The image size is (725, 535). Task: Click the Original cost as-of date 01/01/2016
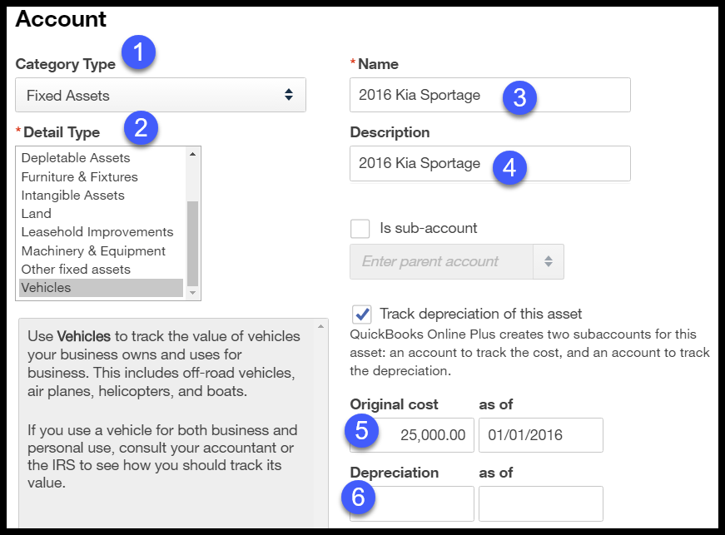(541, 435)
